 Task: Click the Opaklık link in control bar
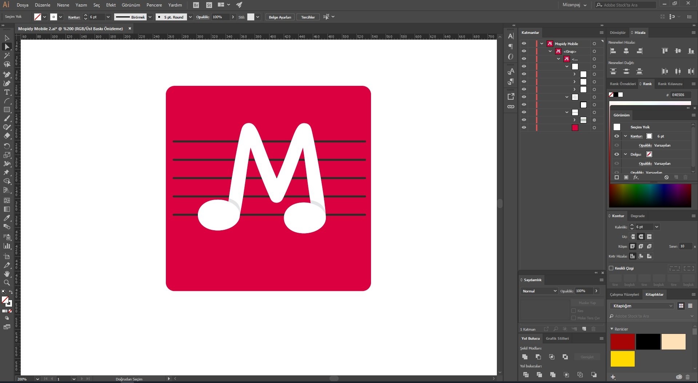click(203, 17)
